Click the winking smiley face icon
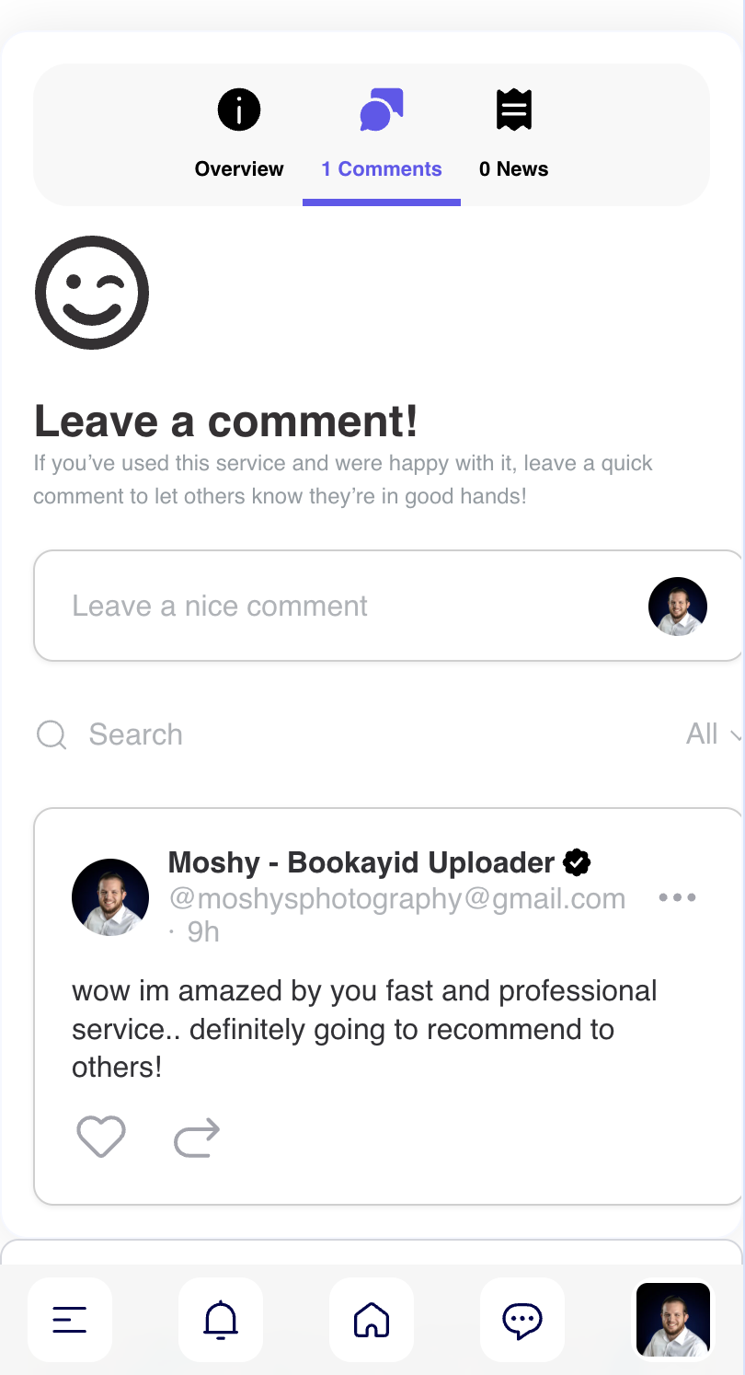The width and height of the screenshot is (745, 1375). [x=92, y=293]
